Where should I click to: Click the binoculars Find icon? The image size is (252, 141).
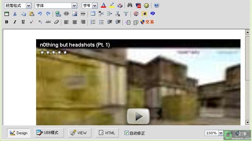[x=130, y=5]
